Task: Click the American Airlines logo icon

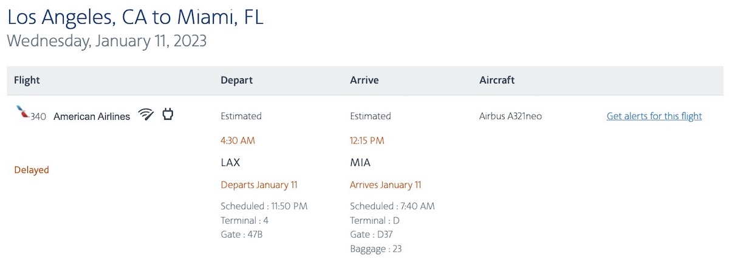Action: coord(22,112)
